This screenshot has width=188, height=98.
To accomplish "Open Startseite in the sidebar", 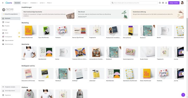I will (11, 18).
